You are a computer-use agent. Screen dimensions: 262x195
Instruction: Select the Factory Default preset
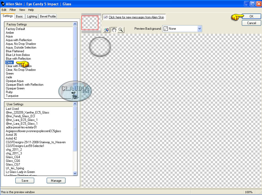[15, 29]
